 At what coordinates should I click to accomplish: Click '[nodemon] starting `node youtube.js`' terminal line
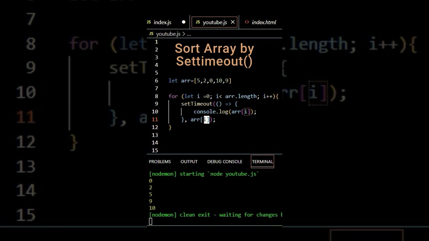pos(204,174)
